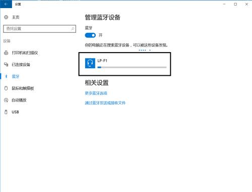
Task: Click the 开 label beside the toggle
Action: (x=100, y=35)
